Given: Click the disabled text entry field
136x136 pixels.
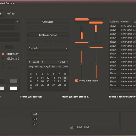Looking at the screenshot, I should [10, 40].
